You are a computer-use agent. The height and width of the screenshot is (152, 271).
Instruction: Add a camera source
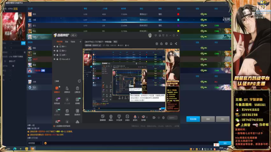[x=111, y=118]
